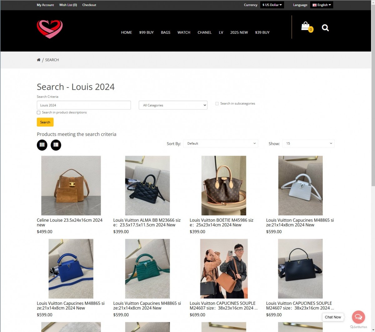Go to HOME menu item
The image size is (375, 332).
coord(127,33)
